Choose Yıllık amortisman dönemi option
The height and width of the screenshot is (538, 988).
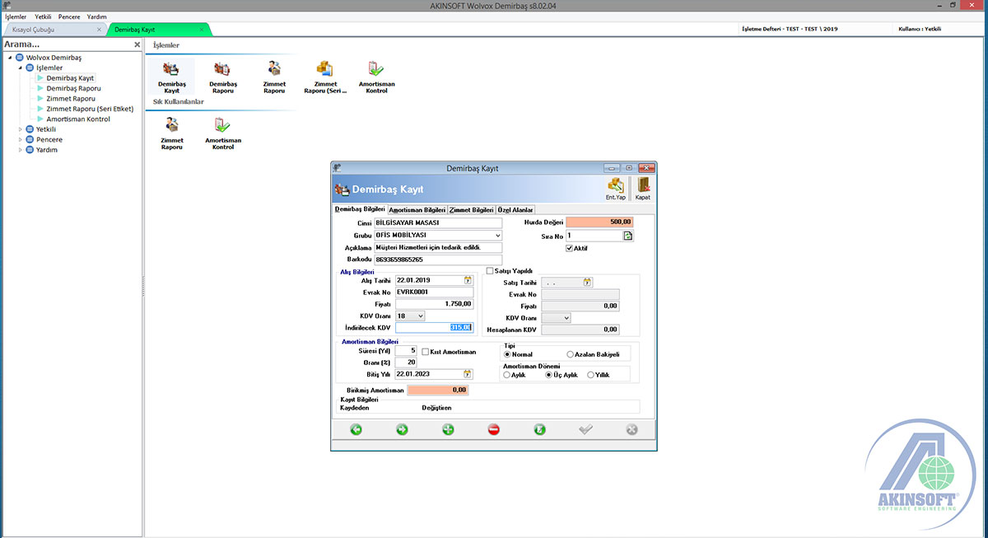click(x=590, y=375)
